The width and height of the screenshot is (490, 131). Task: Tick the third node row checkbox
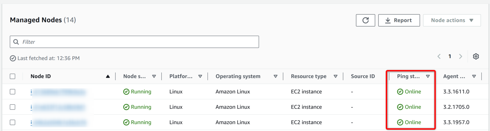pos(13,122)
